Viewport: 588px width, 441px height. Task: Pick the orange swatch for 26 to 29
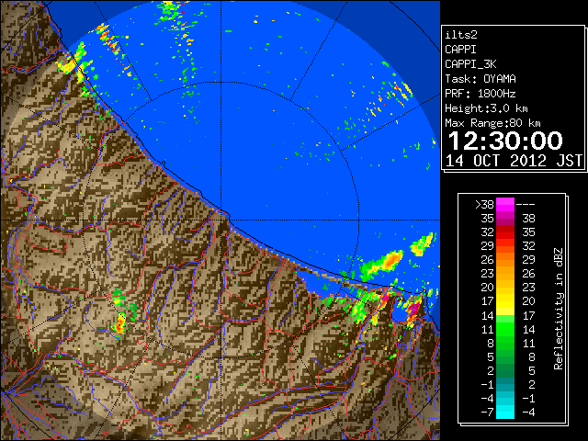505,260
